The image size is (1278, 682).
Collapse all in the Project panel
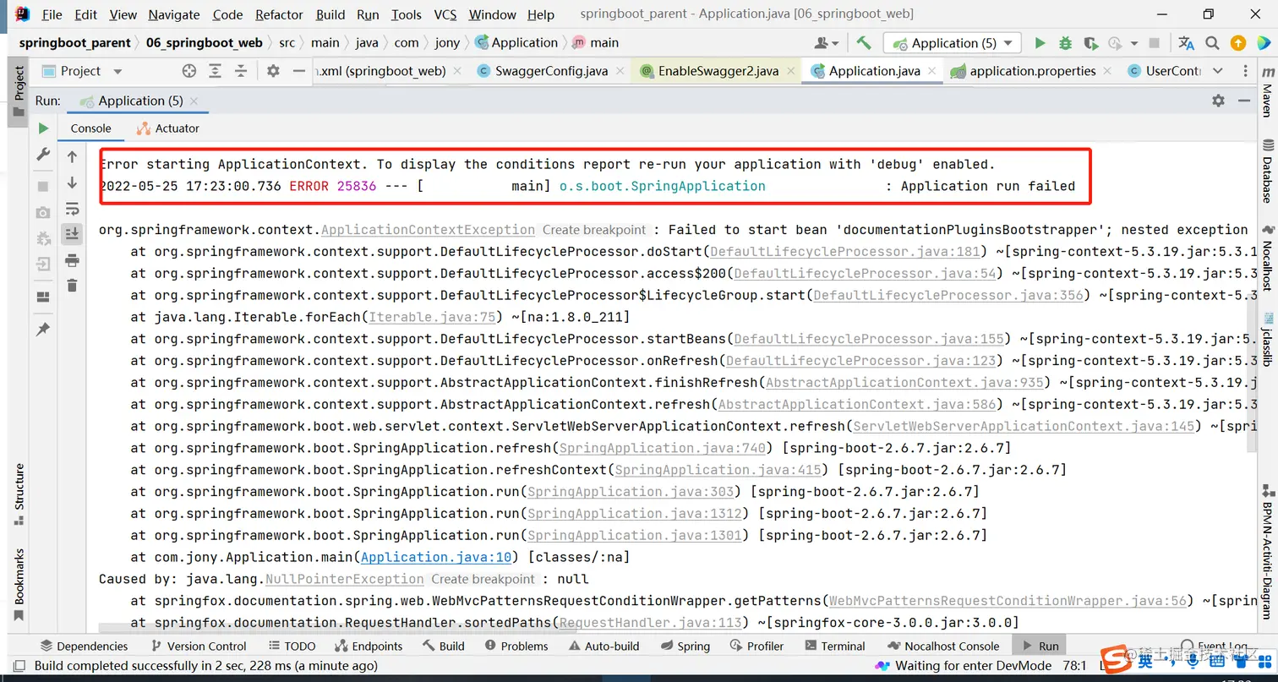pos(242,71)
